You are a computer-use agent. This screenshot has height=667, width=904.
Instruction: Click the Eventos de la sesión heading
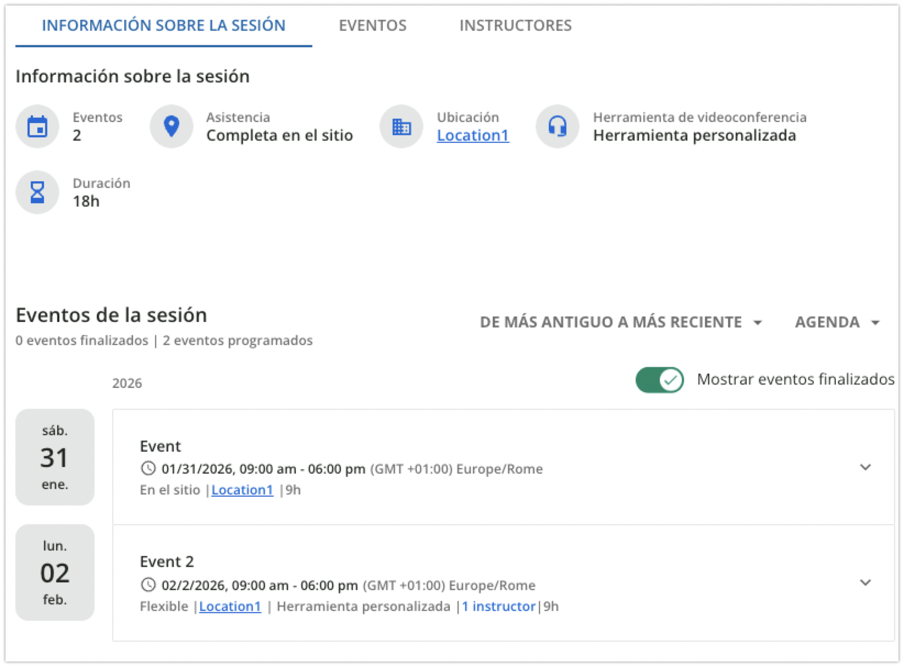(112, 315)
